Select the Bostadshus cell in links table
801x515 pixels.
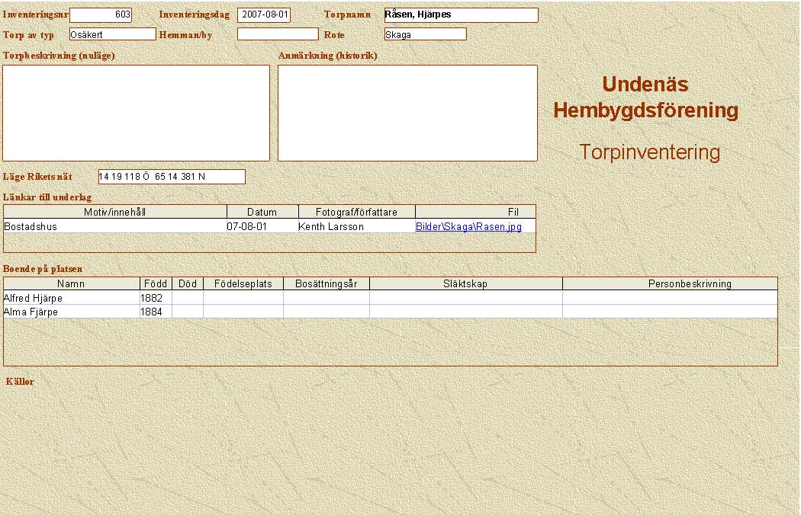(x=114, y=226)
